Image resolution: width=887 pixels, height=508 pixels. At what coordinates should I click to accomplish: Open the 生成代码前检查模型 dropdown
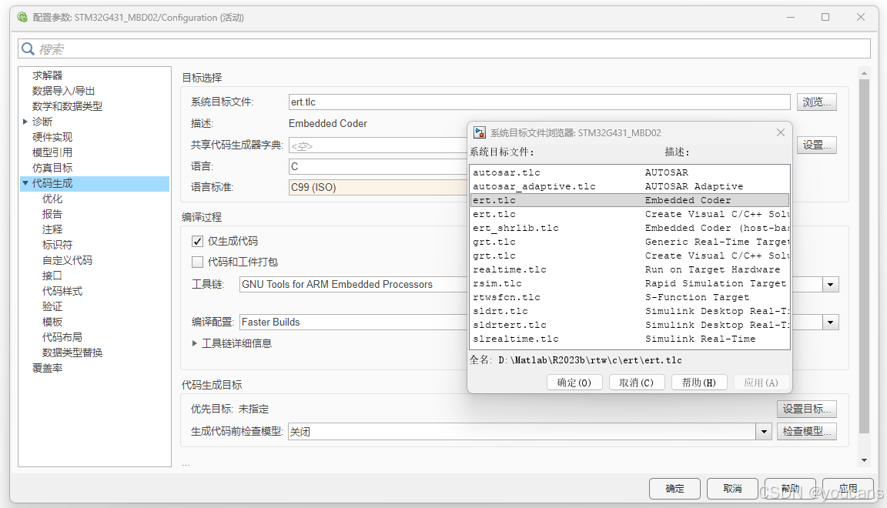click(x=764, y=432)
